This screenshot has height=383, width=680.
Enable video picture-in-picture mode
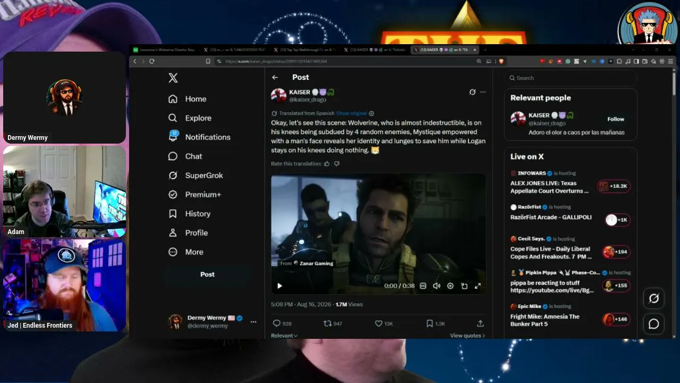[x=464, y=286]
